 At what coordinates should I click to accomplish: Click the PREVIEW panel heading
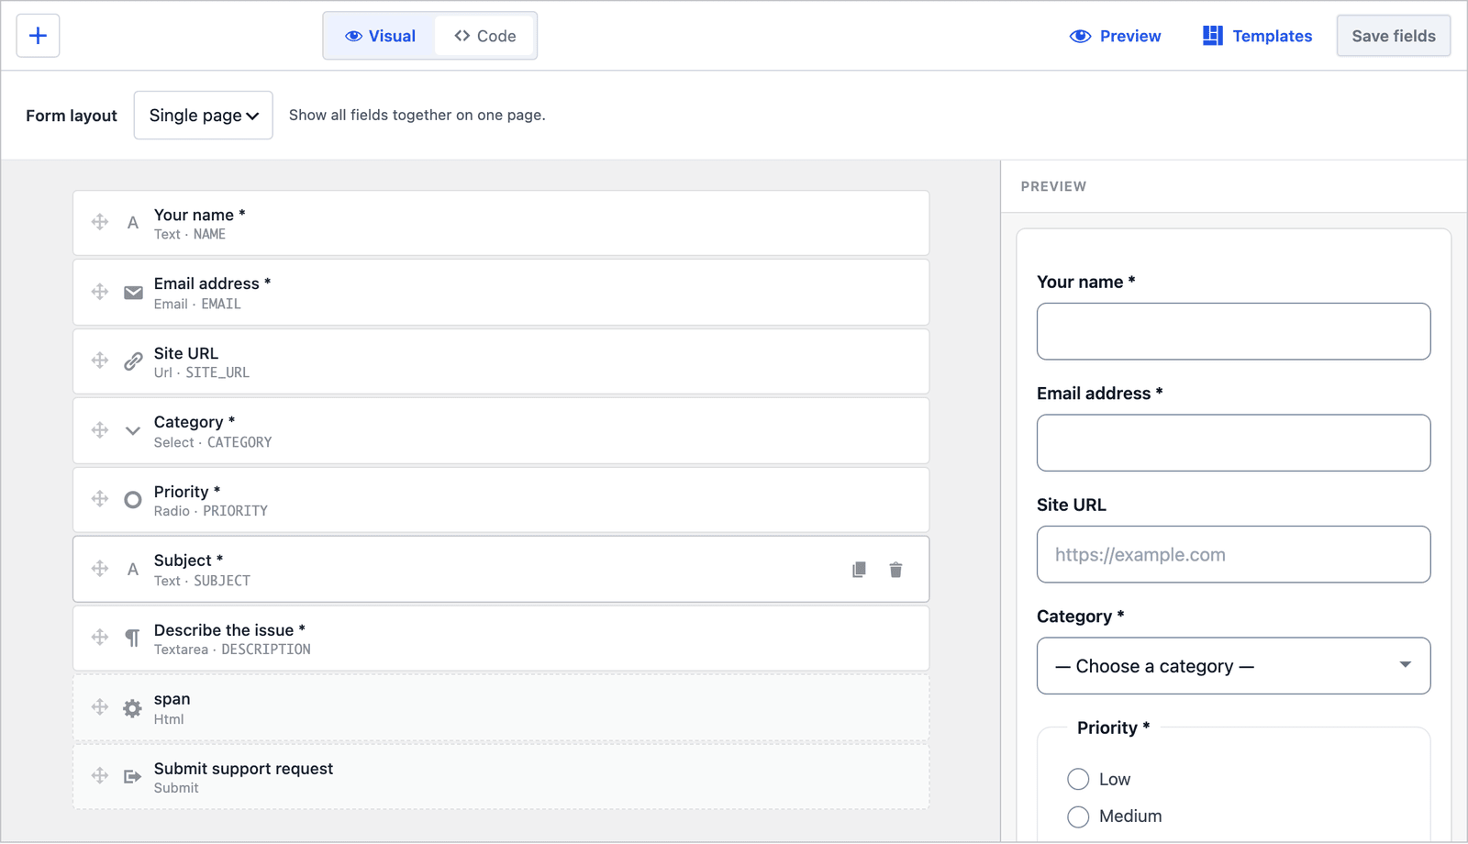point(1053,186)
